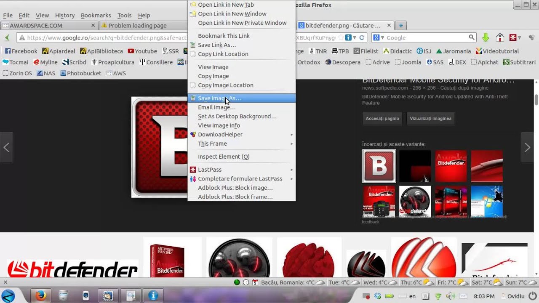Click the mail envelope tray icon
The width and height of the screenshot is (539, 303).
tap(463, 296)
